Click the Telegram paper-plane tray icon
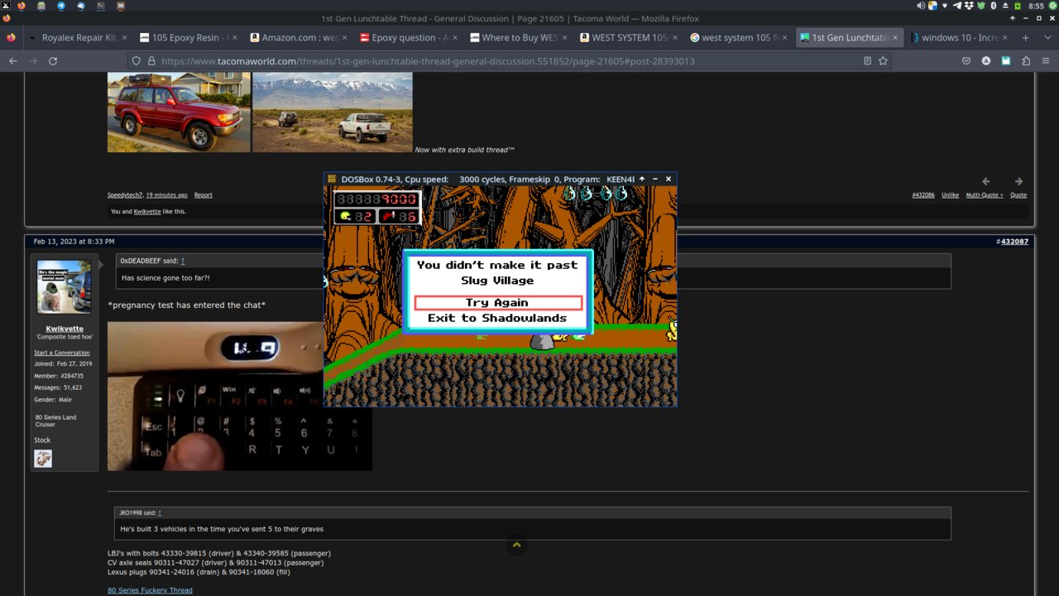 [957, 6]
